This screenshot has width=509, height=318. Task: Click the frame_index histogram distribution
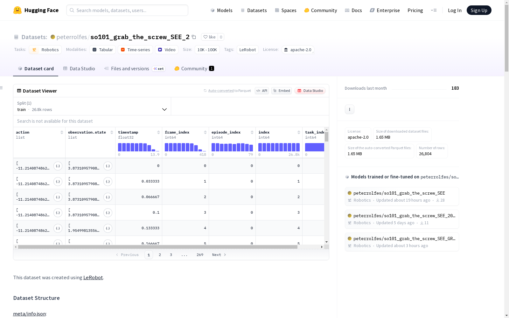click(185, 147)
